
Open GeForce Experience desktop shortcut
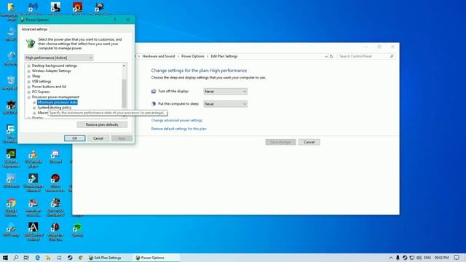pyautogui.click(x=11, y=159)
